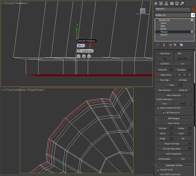Uncheck Delete Isolated Vertices
This screenshot has width=196, height=176.
[x=158, y=108]
